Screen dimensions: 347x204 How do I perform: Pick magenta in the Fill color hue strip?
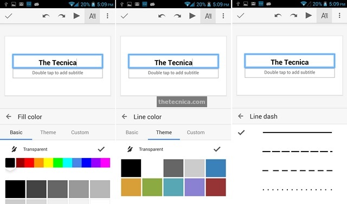pos(105,163)
